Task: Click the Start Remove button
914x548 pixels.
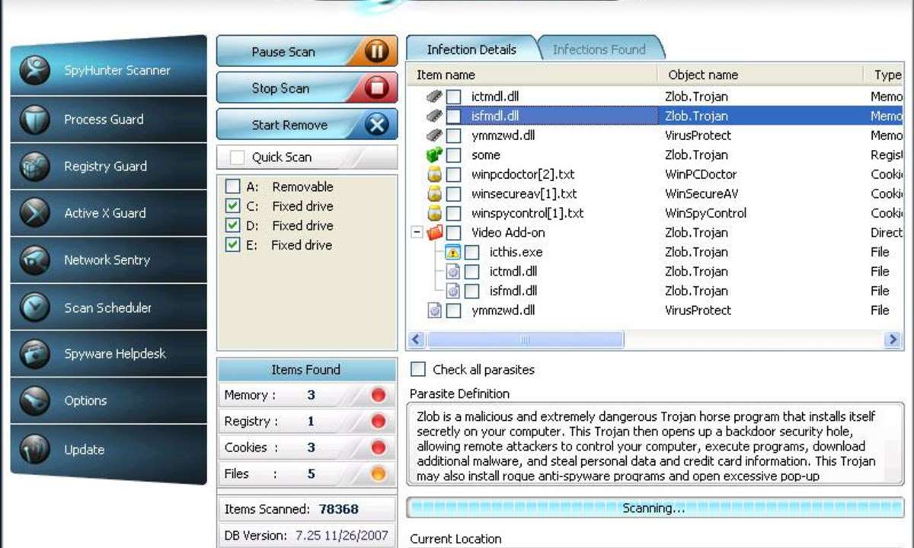Action: pos(307,125)
